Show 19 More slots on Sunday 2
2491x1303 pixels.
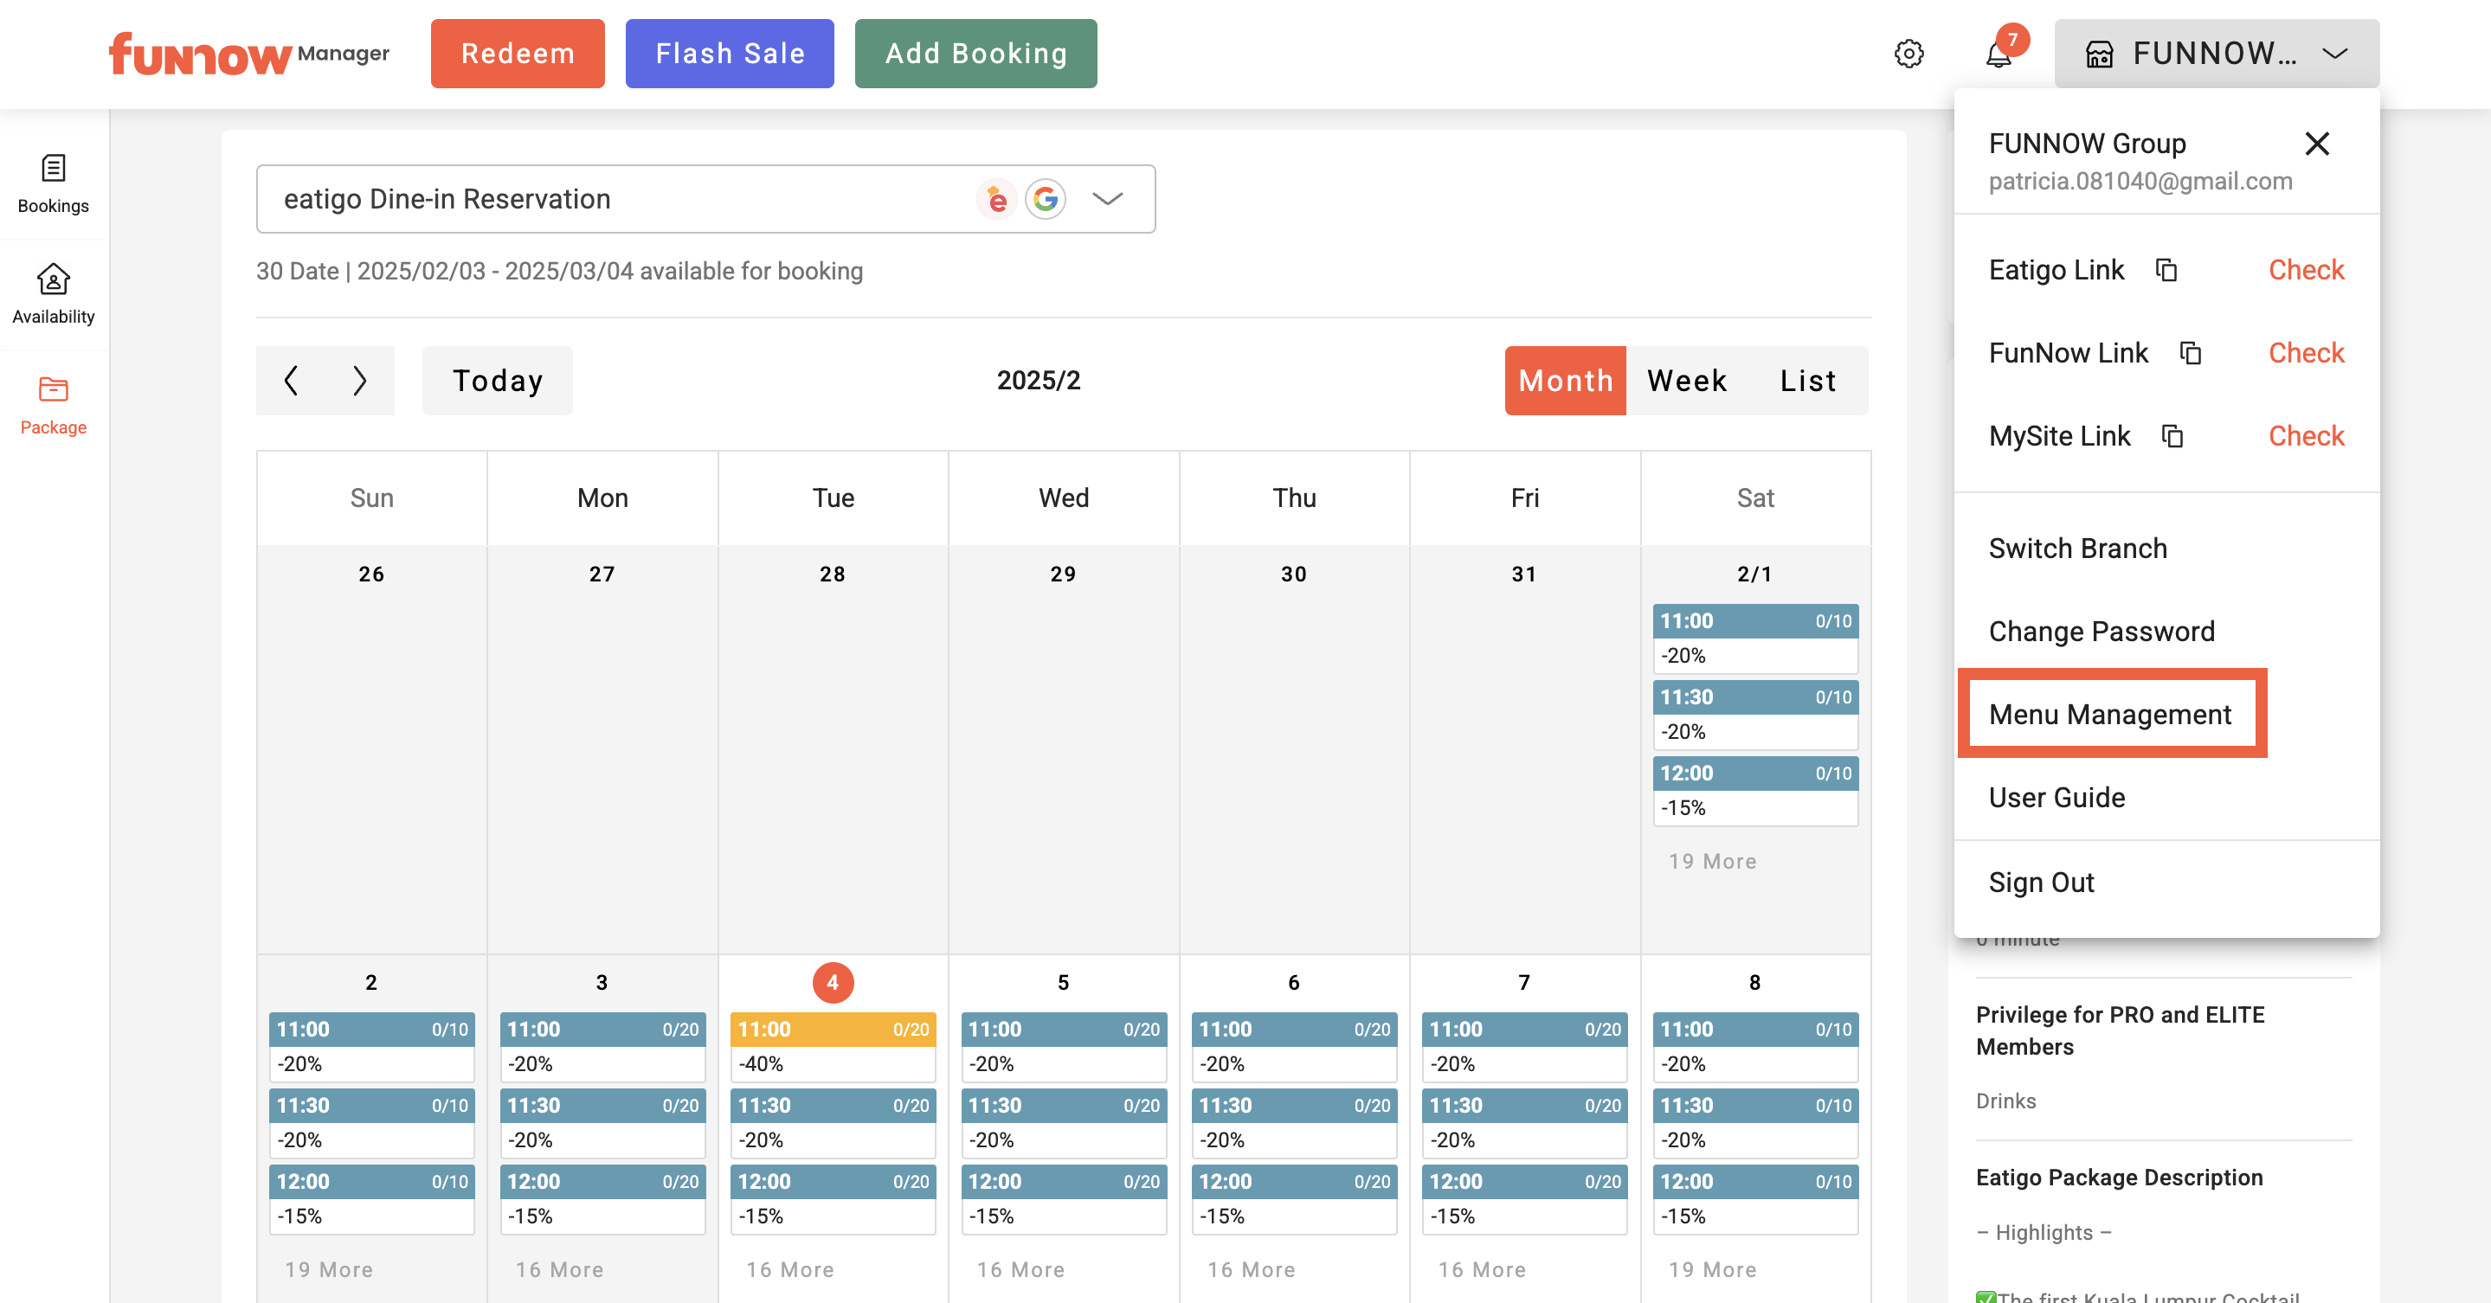point(328,1269)
